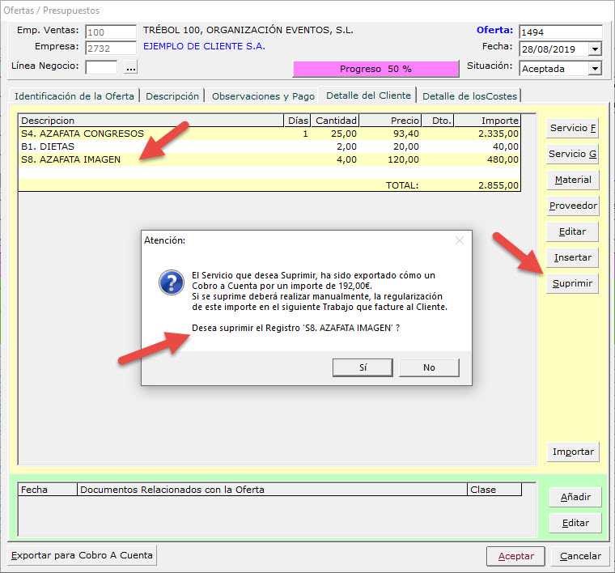Click the Cancelar button

(580, 556)
